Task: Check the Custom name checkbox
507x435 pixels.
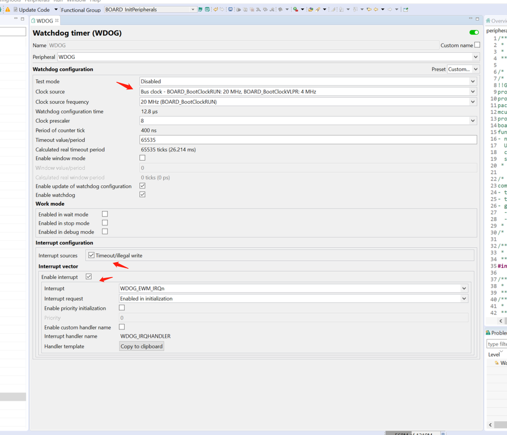Action: click(x=477, y=45)
